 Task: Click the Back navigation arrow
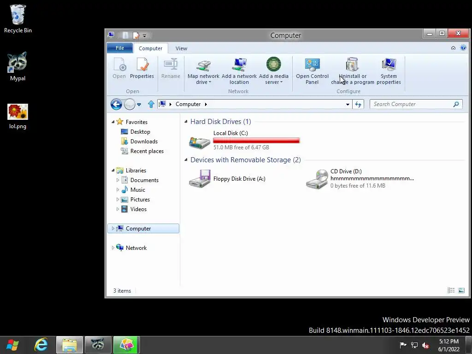point(116,105)
